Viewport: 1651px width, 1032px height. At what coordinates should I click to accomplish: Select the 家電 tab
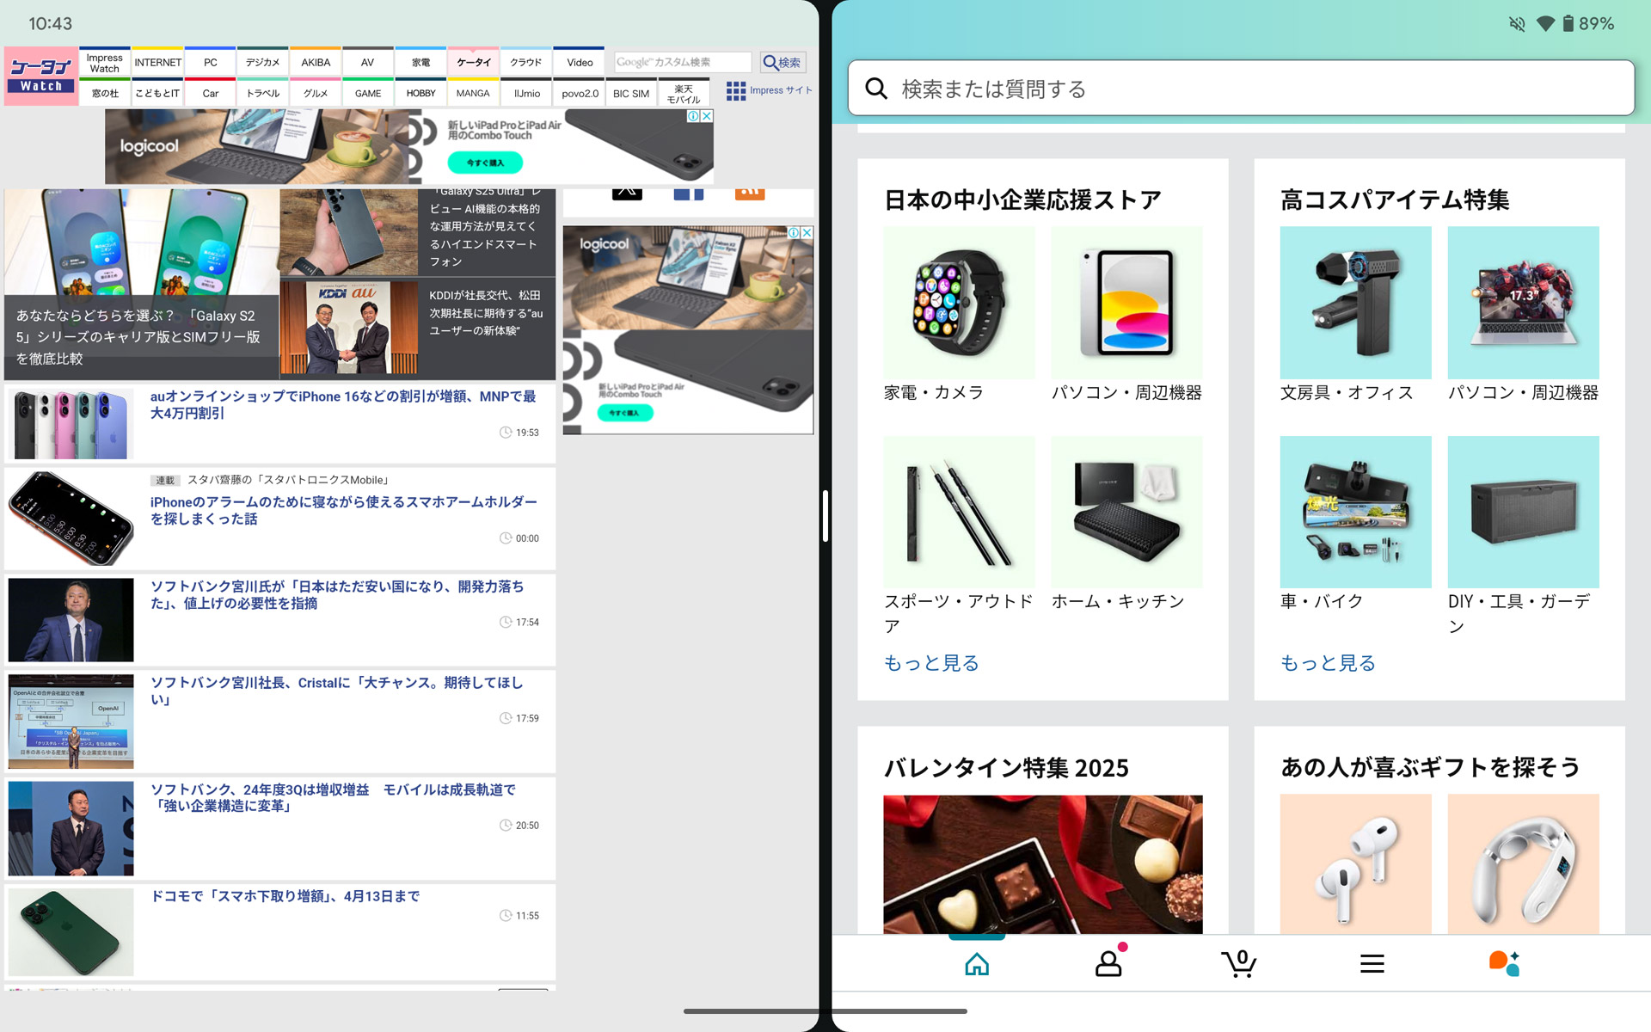(x=420, y=63)
